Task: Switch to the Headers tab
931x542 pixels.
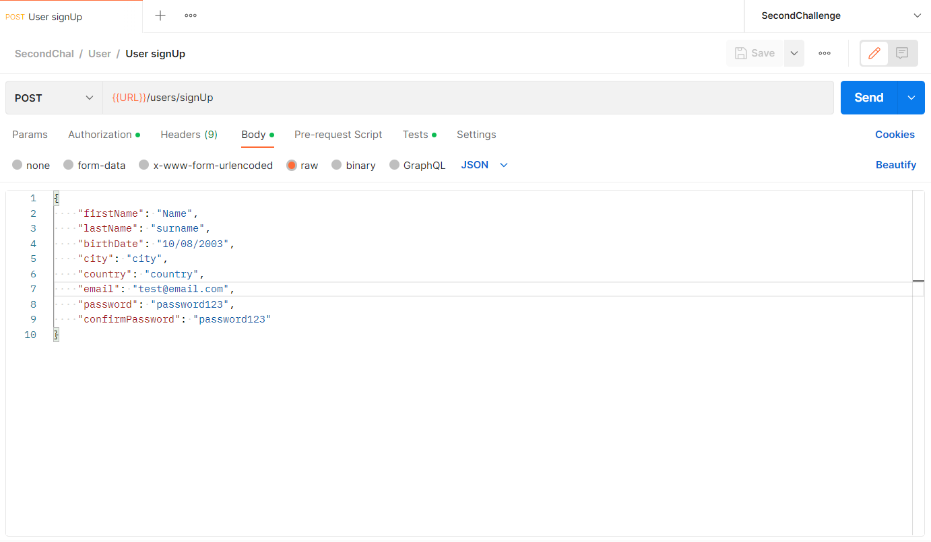Action: [189, 135]
